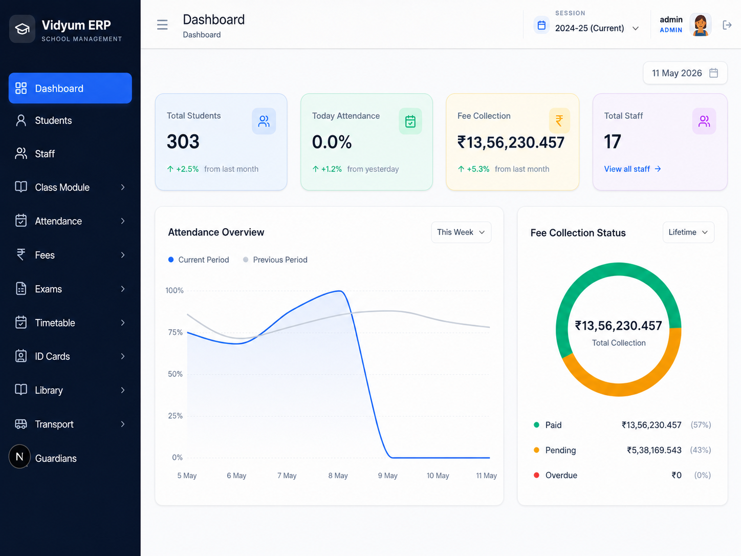
Task: Click the Paid legend green dot
Action: (x=536, y=425)
